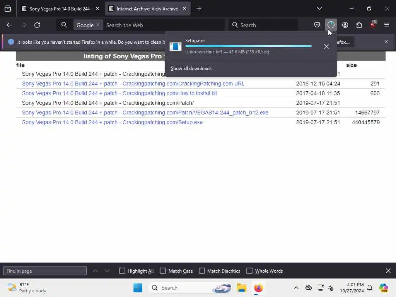Cancel the Setup.exe download
The height and width of the screenshot is (297, 396).
(326, 46)
